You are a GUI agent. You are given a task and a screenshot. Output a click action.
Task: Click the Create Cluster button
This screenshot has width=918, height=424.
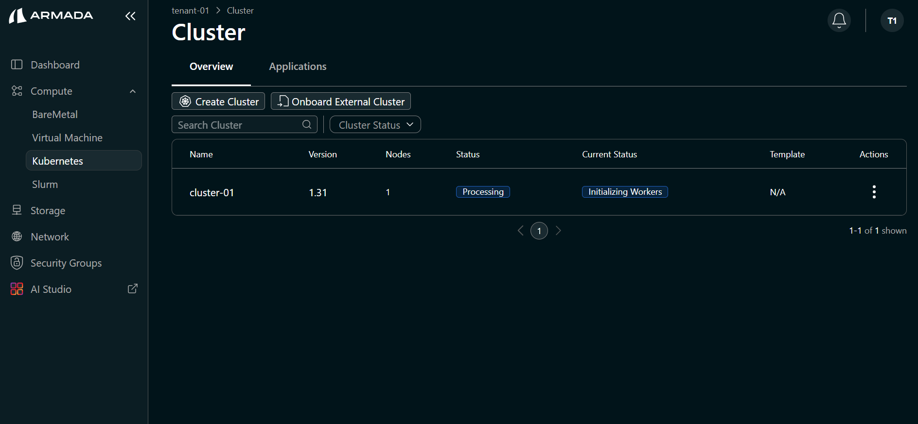(218, 101)
